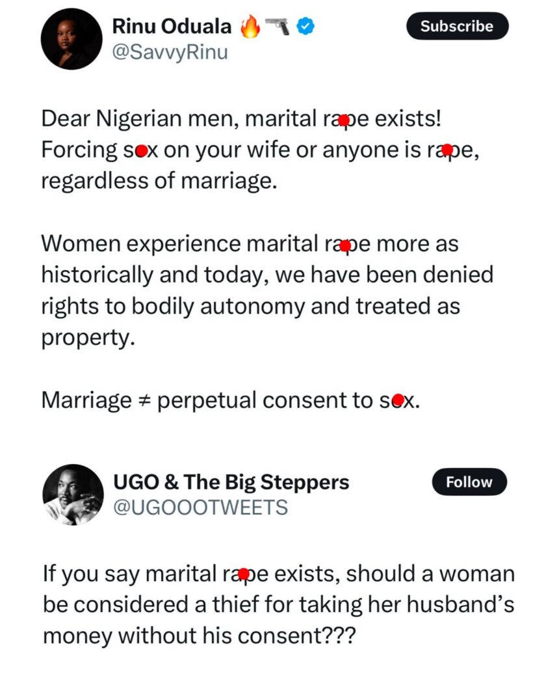This screenshot has height=682, width=559.
Task: Click the UGO & The Big Steppers name
Action: (x=232, y=482)
